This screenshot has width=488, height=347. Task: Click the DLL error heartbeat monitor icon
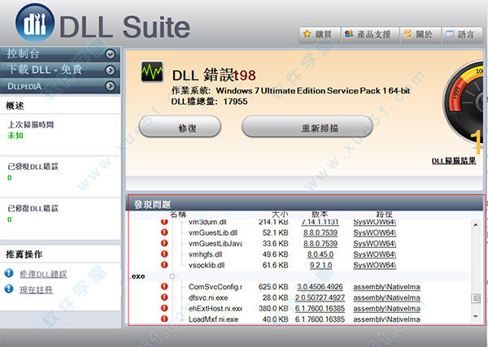(x=153, y=76)
